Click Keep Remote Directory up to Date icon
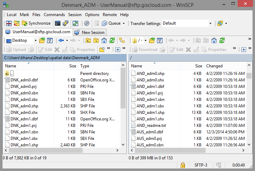 [x=75, y=24]
